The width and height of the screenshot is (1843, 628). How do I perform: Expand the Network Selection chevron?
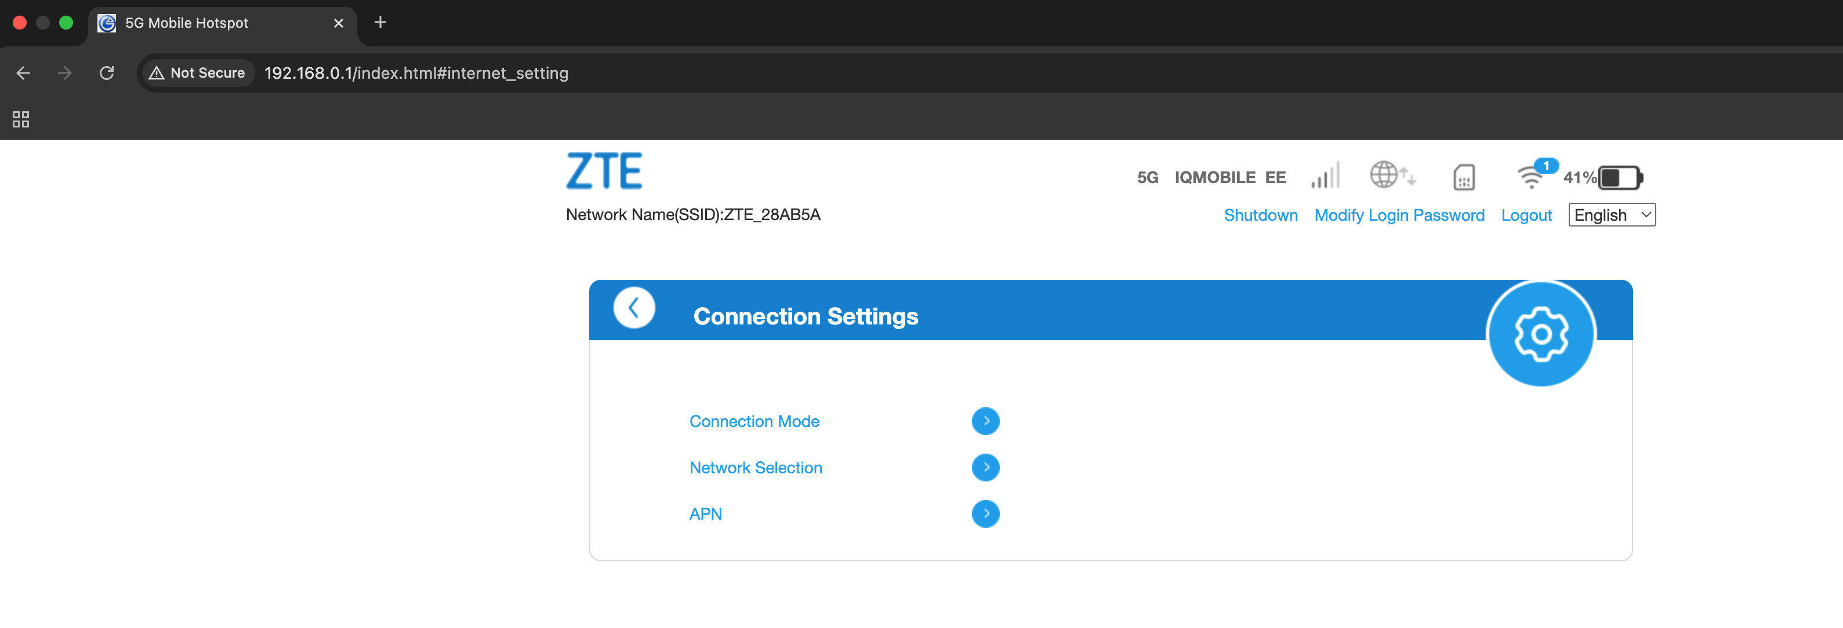[x=986, y=468]
